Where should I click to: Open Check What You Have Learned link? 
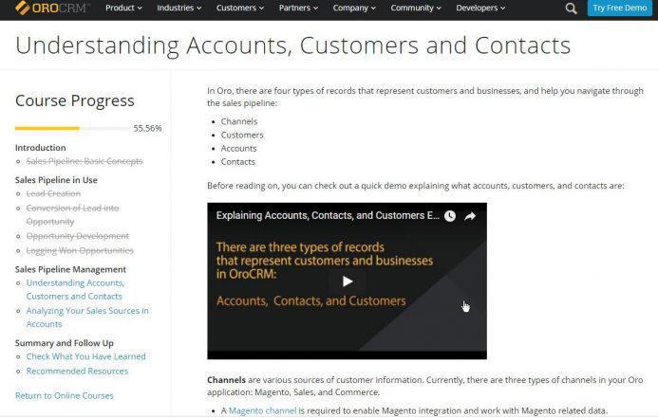tap(85, 356)
